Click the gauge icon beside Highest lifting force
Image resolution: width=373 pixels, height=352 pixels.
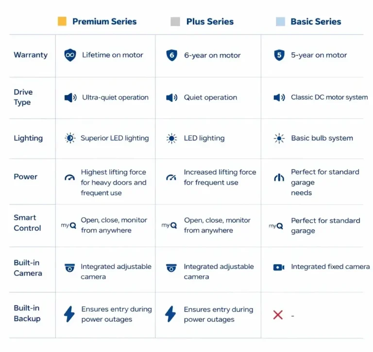click(70, 178)
